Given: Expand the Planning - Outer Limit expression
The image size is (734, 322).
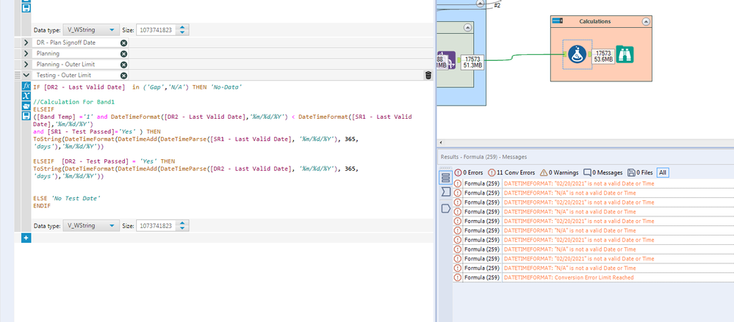Looking at the screenshot, I should [26, 65].
